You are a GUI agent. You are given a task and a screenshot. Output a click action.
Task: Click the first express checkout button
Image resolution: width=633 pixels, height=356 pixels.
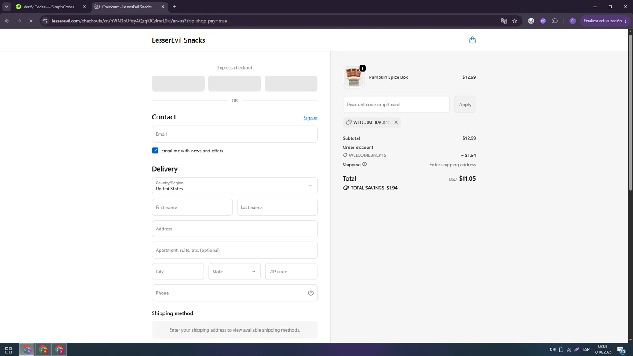[178, 84]
